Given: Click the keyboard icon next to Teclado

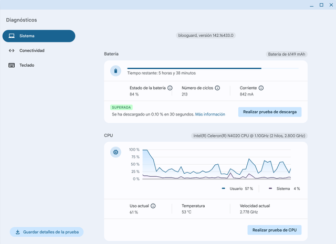Looking at the screenshot, I should 12,65.
